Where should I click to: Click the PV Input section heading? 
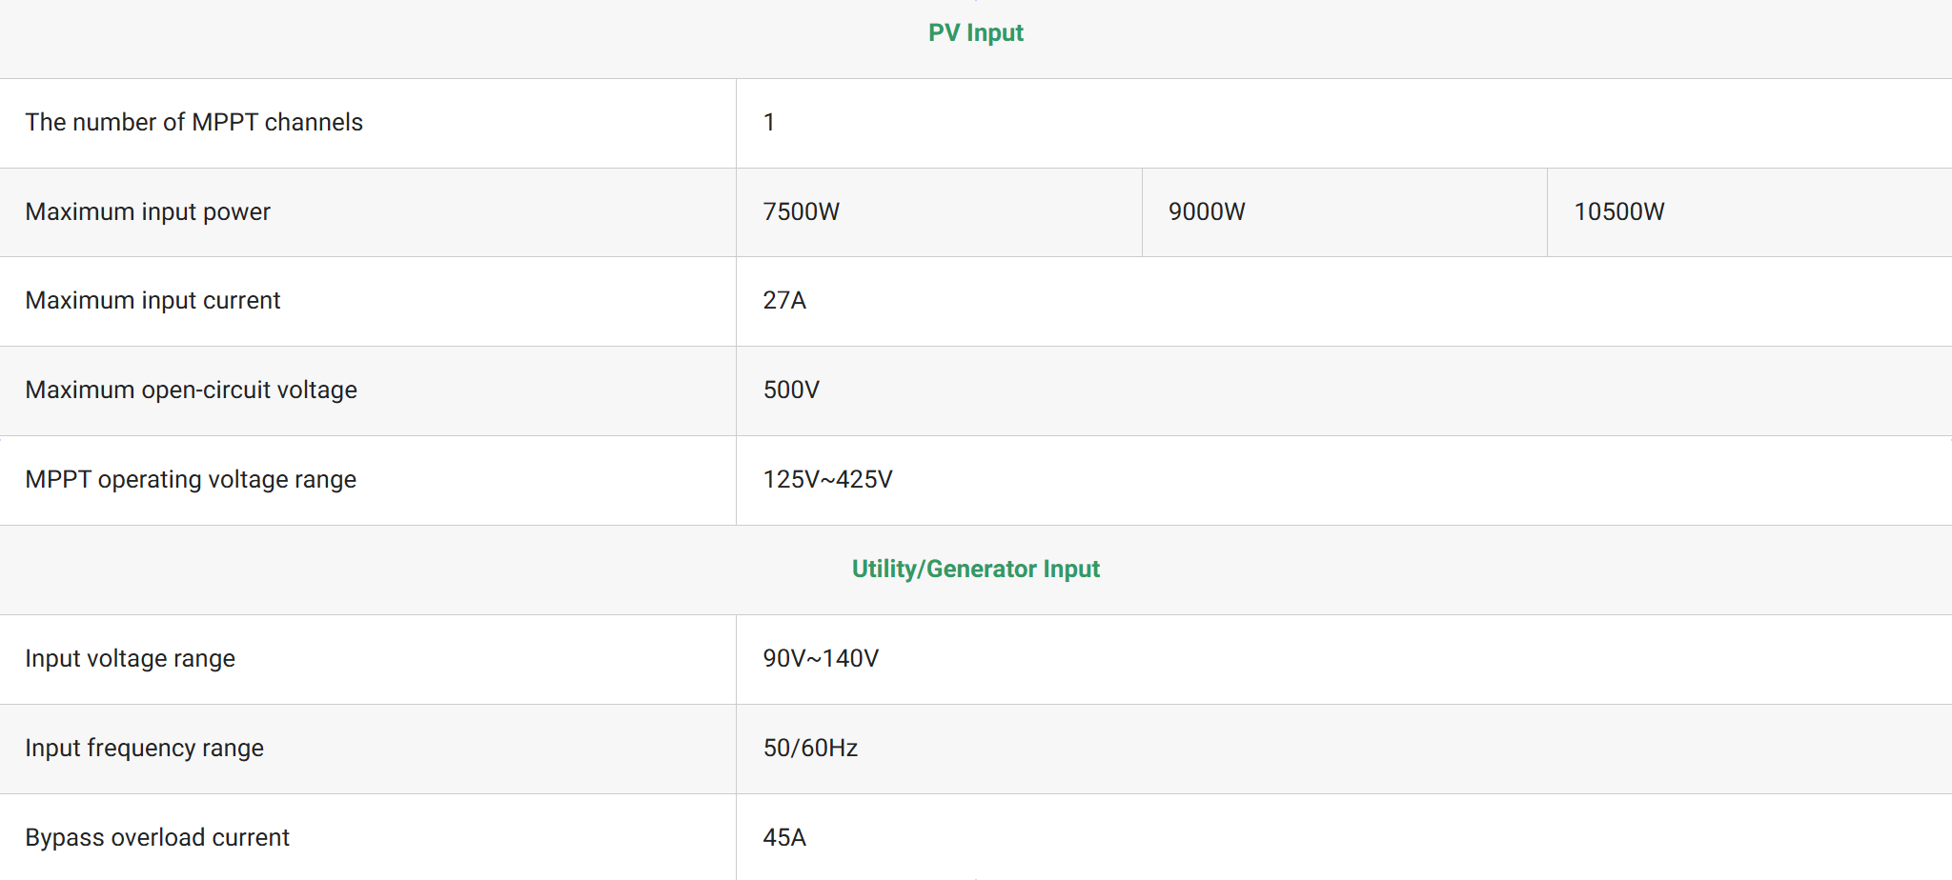[x=975, y=33]
